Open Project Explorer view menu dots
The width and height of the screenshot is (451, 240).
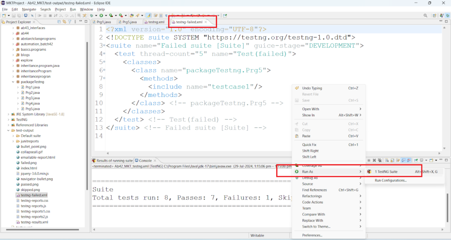(x=75, y=22)
